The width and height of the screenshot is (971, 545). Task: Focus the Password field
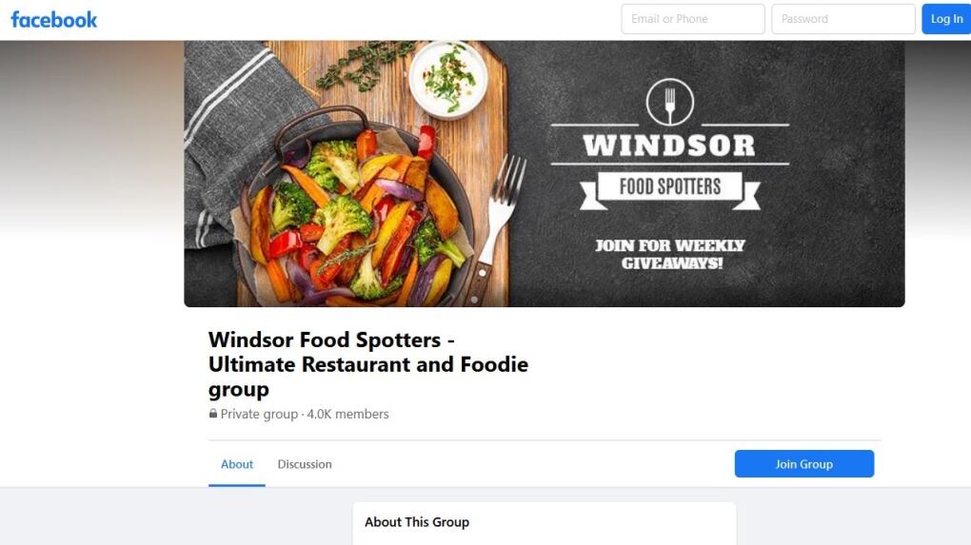(842, 19)
